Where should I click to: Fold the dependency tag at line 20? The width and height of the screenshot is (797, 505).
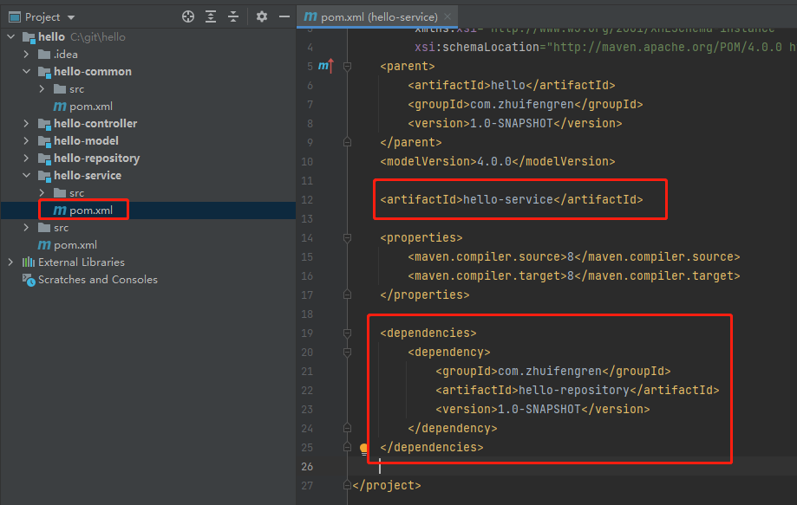[x=347, y=353]
